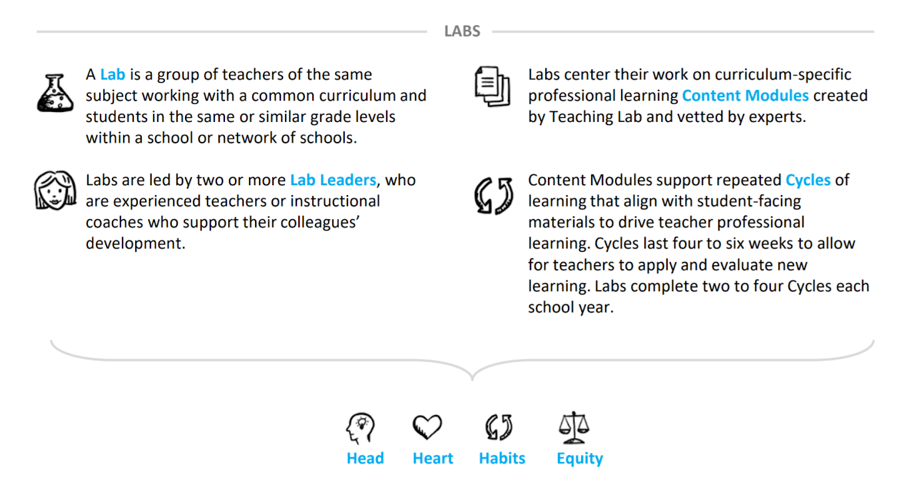Open the Lab Leaders link
The width and height of the screenshot is (910, 483).
pos(334,180)
